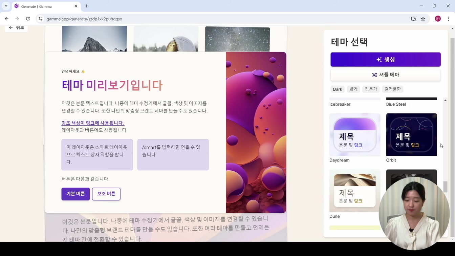455x256 pixels.
Task: Click the 생성 generate button
Action: tap(386, 60)
